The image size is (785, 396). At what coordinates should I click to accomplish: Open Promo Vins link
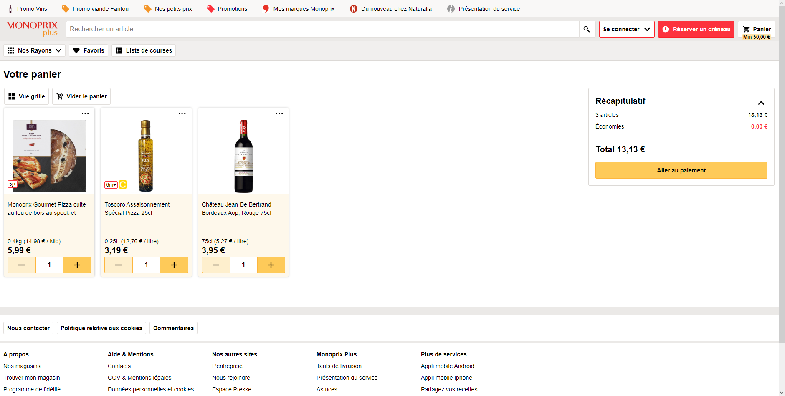point(28,9)
